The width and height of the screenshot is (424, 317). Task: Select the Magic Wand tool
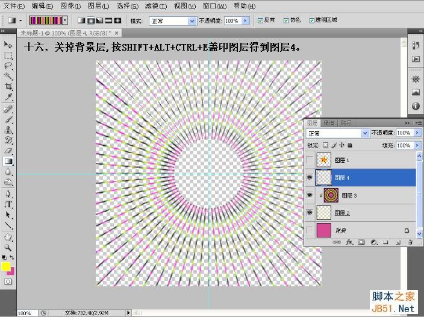click(x=8, y=76)
